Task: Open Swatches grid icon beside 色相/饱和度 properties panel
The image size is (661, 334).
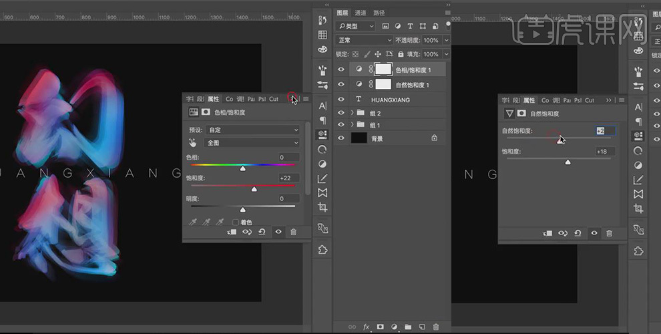Action: tap(322, 35)
